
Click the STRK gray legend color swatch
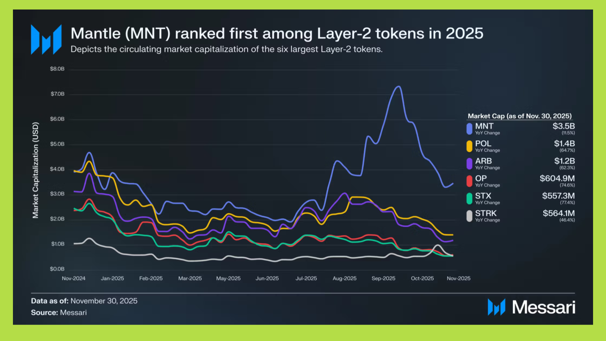[469, 216]
